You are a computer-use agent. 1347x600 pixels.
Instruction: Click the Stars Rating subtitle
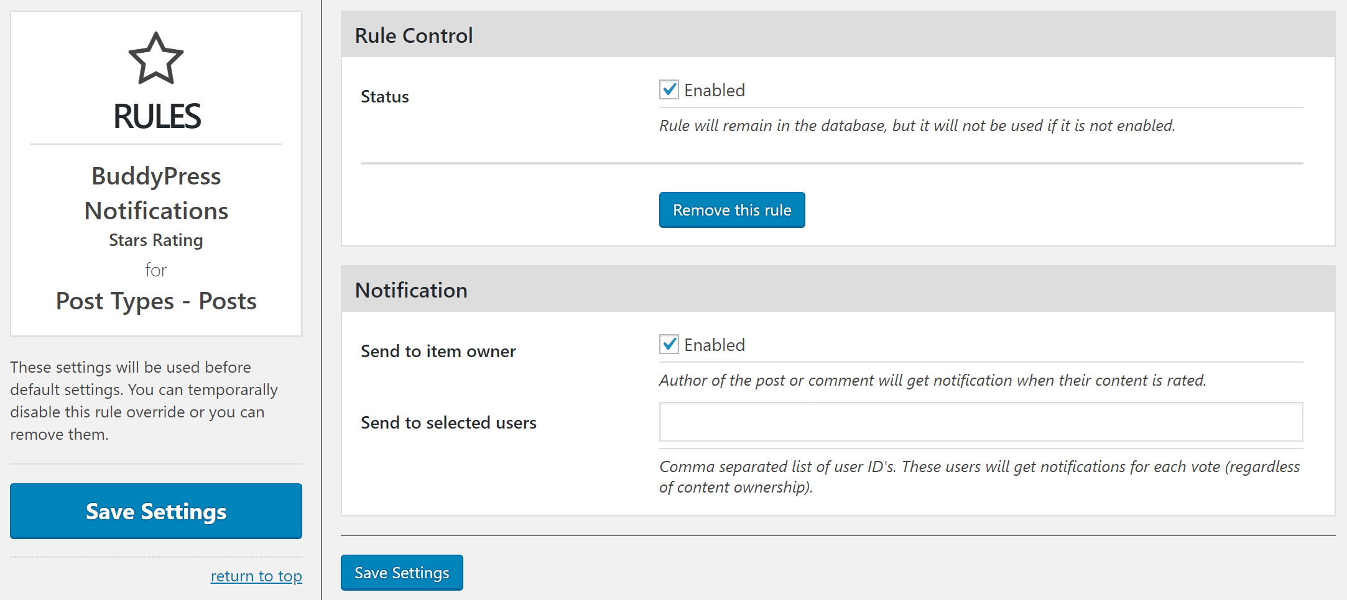(x=156, y=240)
